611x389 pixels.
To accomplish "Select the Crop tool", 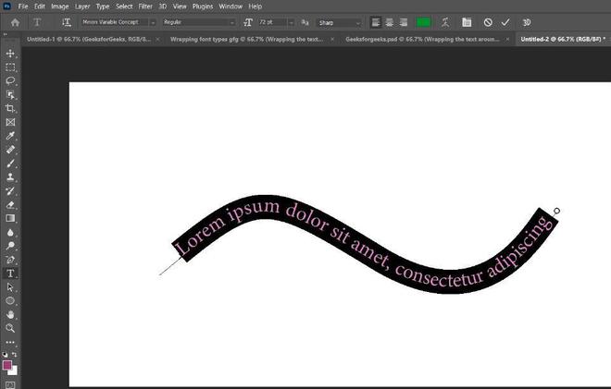I will (x=10, y=108).
